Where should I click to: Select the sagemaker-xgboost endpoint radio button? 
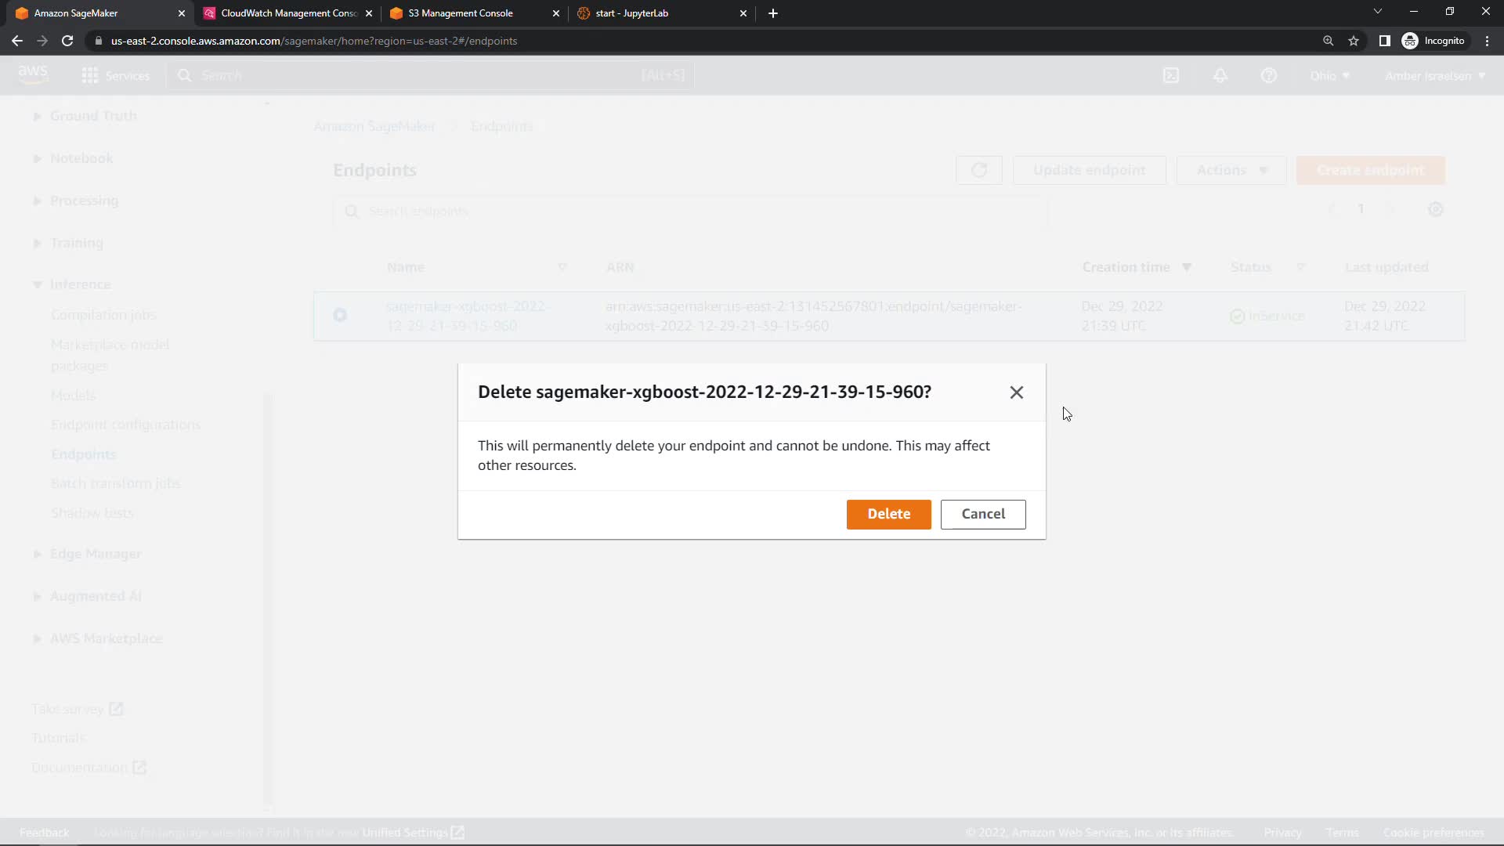(x=340, y=315)
